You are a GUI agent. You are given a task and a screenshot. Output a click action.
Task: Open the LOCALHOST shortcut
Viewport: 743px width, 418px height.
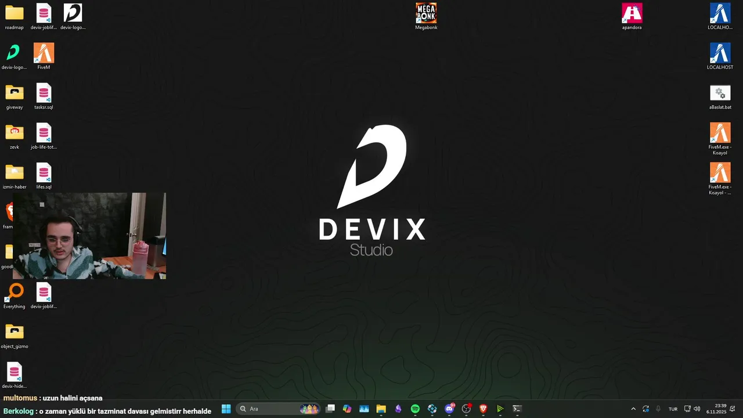720,57
